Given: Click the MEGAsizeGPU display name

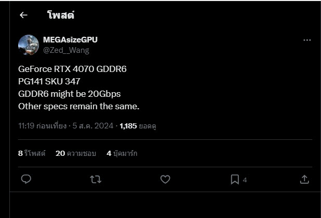Looking at the screenshot, I should click(x=70, y=40).
